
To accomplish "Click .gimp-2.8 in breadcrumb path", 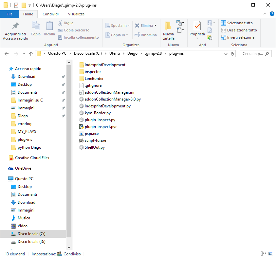I will tap(153, 53).
